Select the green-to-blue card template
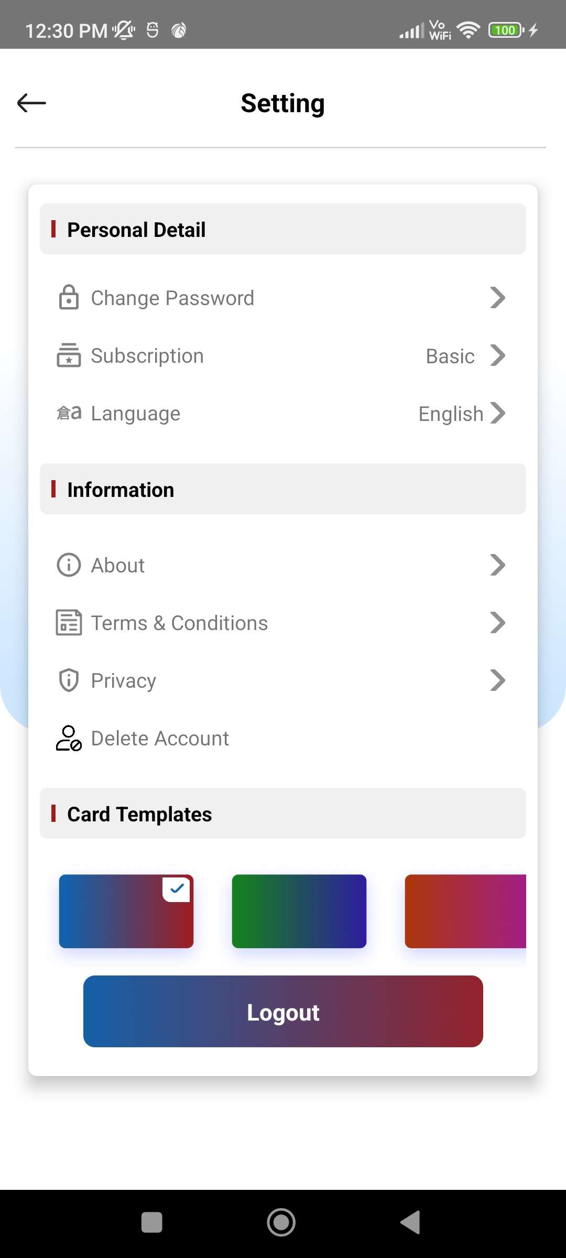This screenshot has height=1258, width=566. [299, 911]
